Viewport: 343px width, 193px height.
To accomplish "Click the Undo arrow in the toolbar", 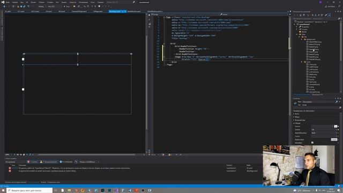I will (28, 6).
